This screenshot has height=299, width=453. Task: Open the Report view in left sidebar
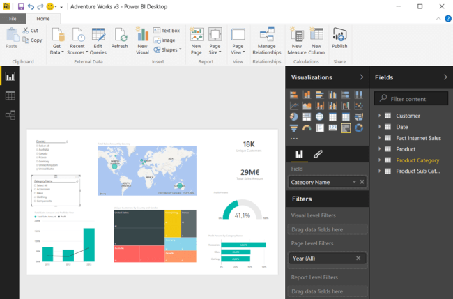coord(10,77)
